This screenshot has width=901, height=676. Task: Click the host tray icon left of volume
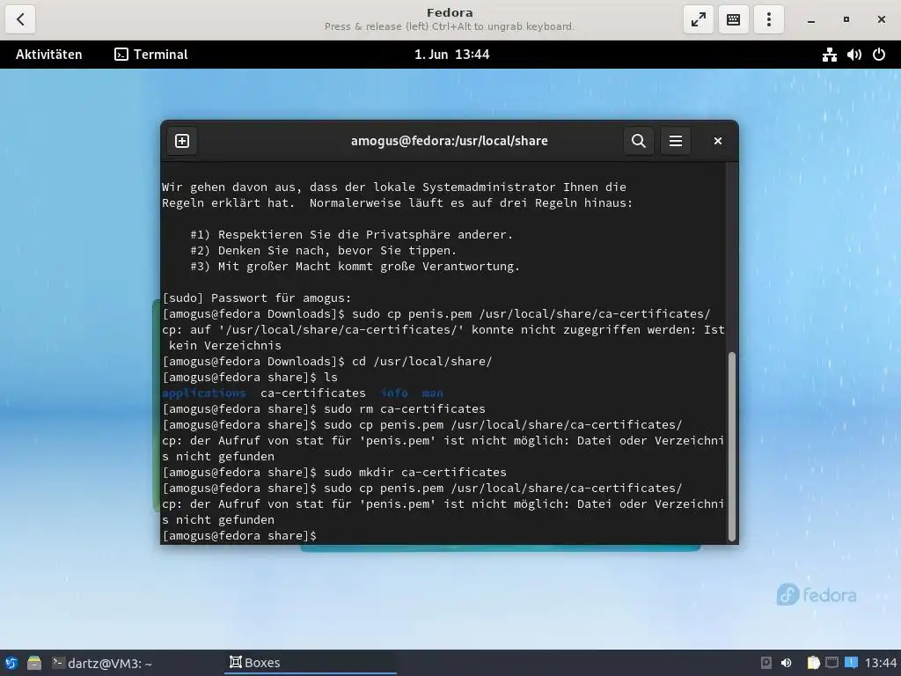click(766, 663)
